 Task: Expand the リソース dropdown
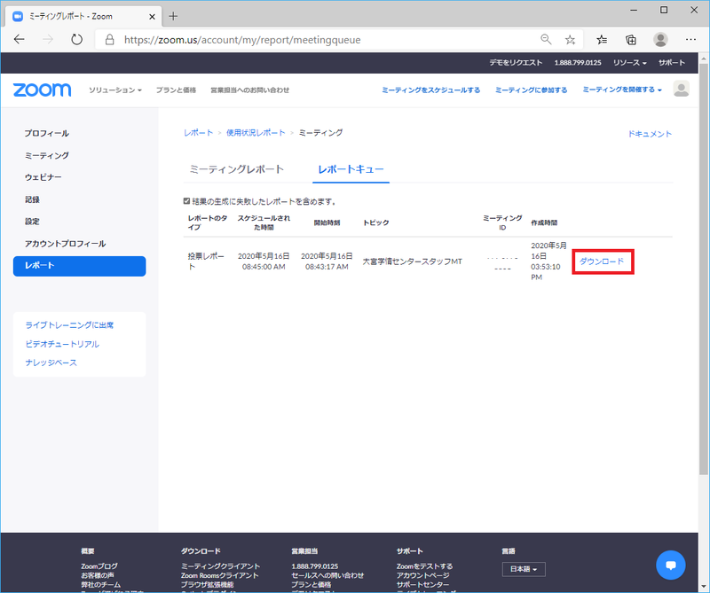(x=629, y=63)
